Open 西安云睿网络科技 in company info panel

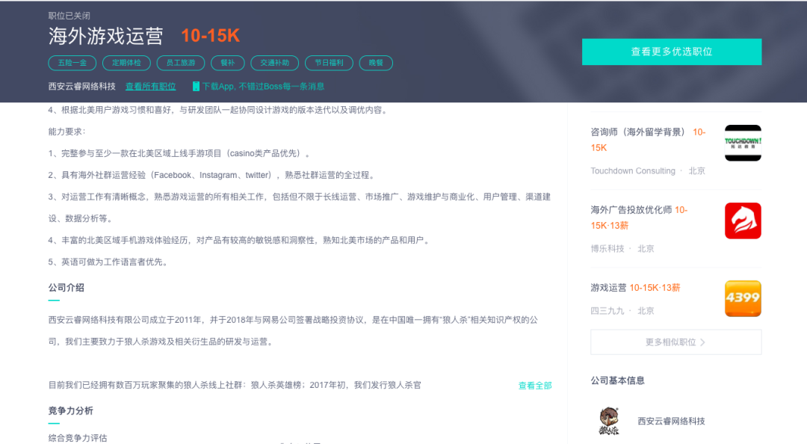[671, 422]
